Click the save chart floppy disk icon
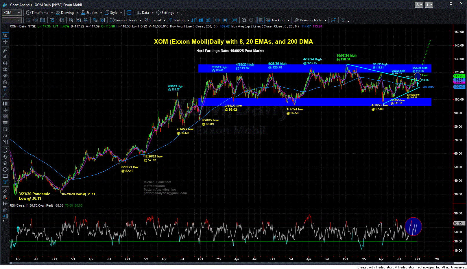Screen dimensions: 467x269 [x=78, y=20]
